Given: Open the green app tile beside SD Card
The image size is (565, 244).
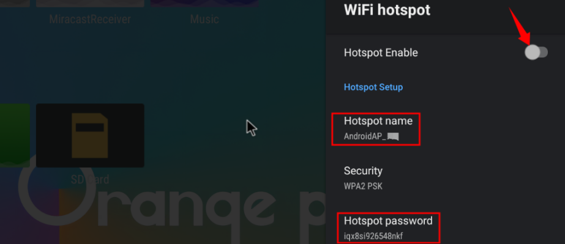Looking at the screenshot, I should click(x=15, y=135).
